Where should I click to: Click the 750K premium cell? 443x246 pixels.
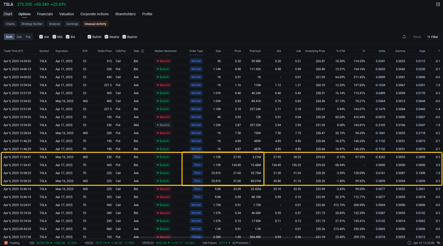point(257,133)
